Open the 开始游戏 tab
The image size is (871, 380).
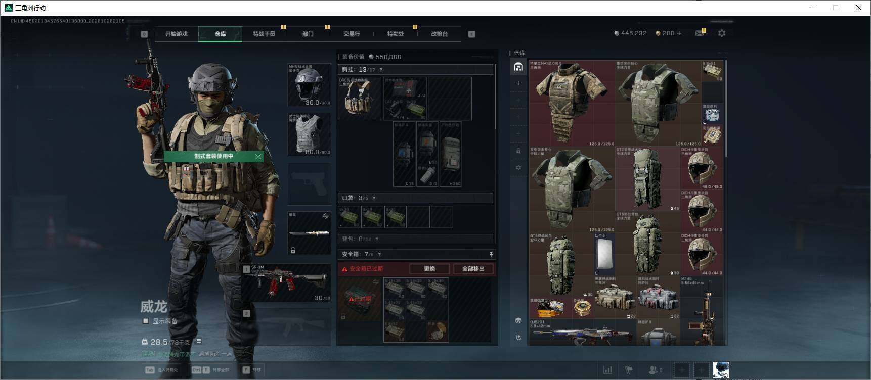tap(176, 34)
